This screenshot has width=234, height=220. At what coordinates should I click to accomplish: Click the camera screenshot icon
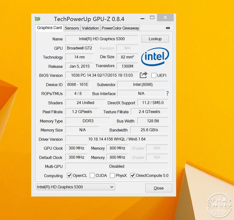click(168, 28)
